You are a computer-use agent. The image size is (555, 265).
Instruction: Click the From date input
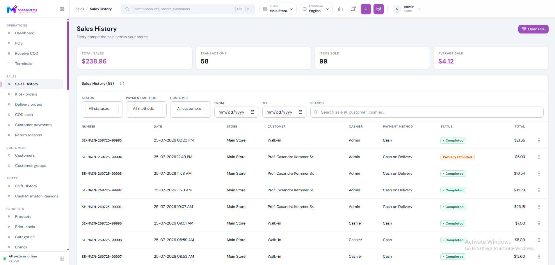click(x=236, y=112)
